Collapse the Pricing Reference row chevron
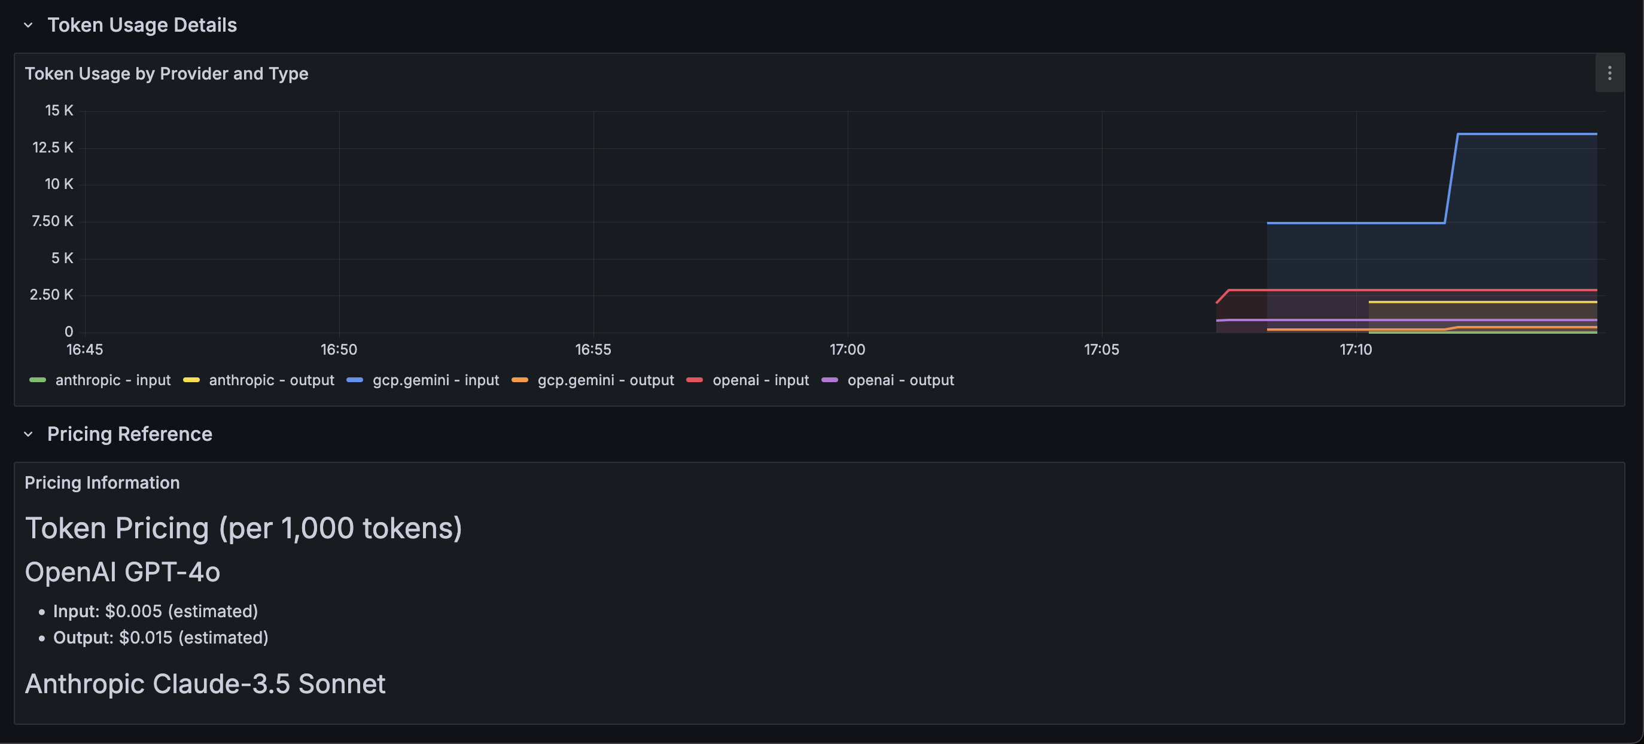 click(x=28, y=434)
